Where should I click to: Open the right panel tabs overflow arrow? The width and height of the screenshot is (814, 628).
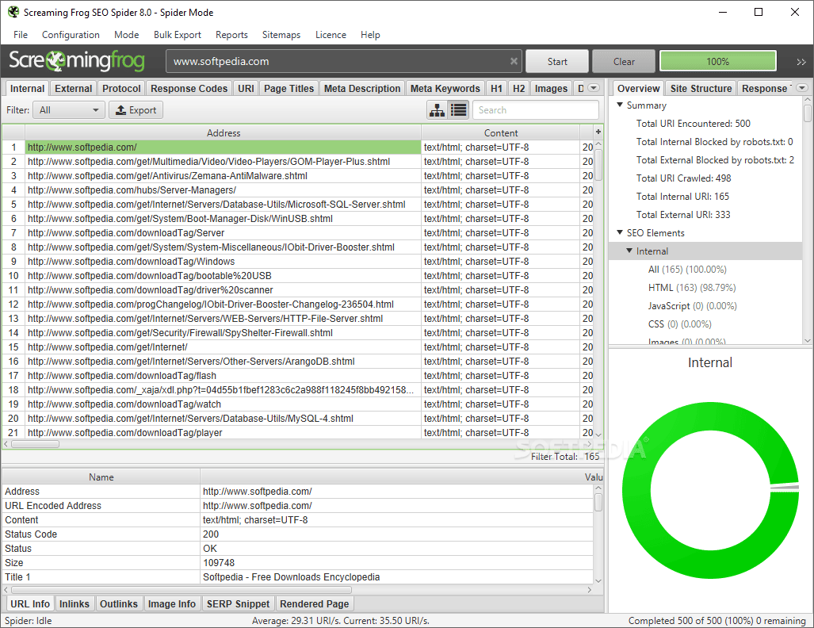point(801,89)
